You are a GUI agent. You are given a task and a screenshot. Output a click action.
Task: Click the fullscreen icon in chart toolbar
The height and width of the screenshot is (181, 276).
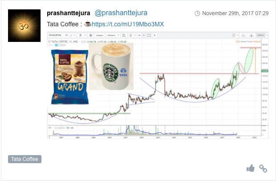(x=149, y=35)
